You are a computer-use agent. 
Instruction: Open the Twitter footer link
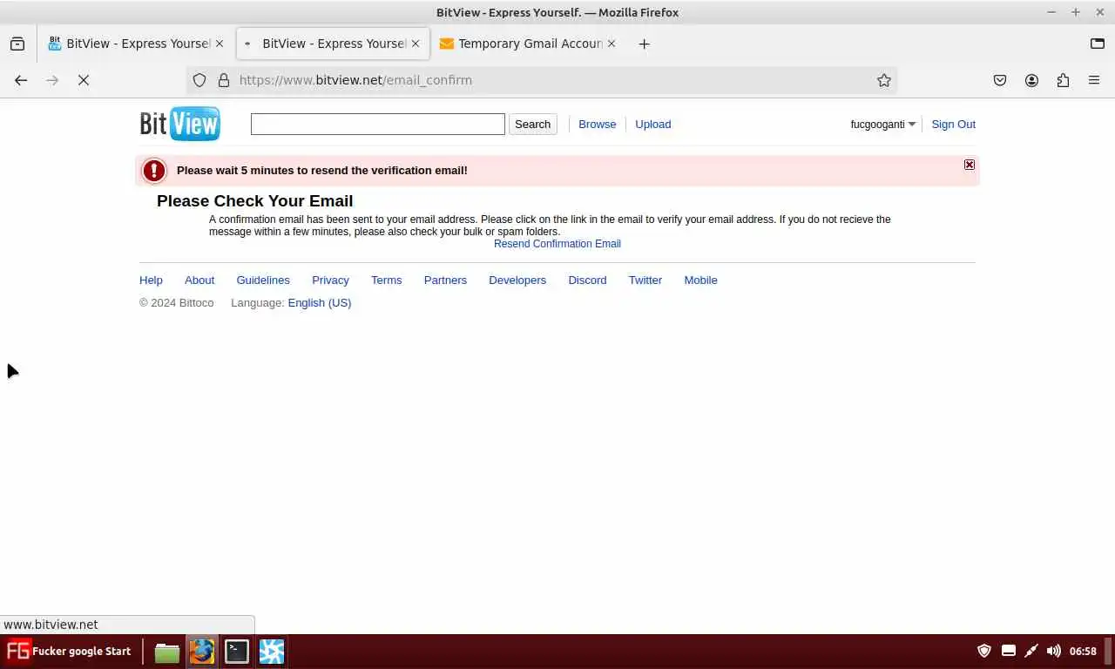(645, 280)
